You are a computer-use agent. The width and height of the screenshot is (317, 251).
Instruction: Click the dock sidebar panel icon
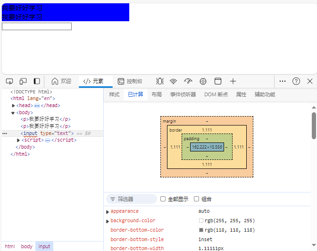pyautogui.click(x=36, y=81)
